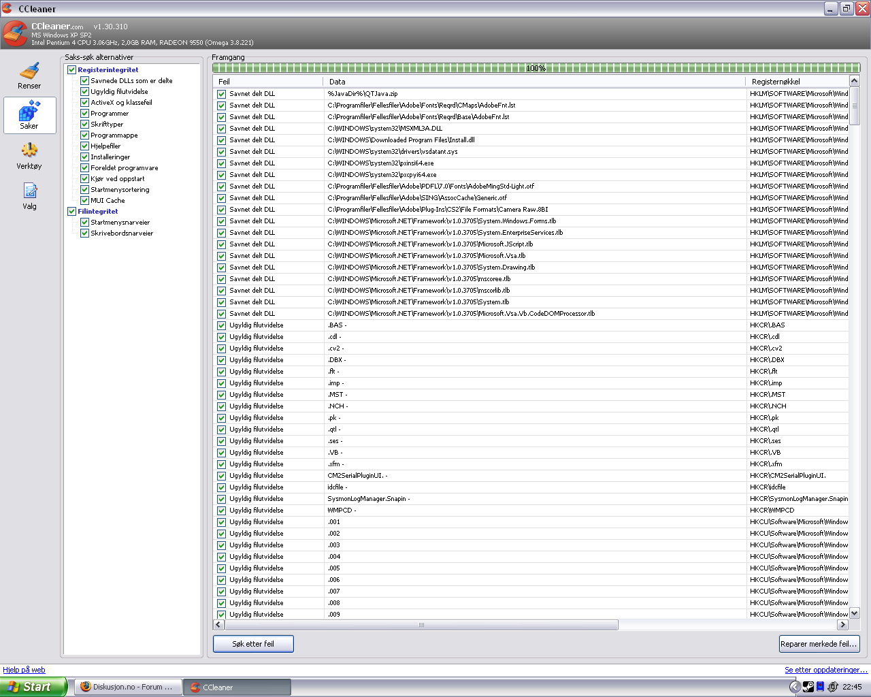This screenshot has height=697, width=871.
Task: Select the mscorlib.tlb result entry
Action: (418, 291)
